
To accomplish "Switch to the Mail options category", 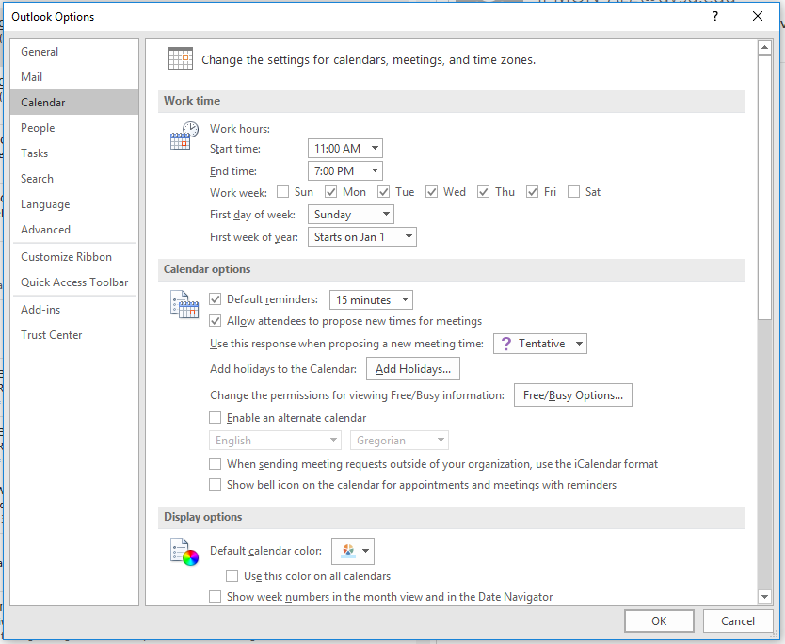I will (x=32, y=77).
